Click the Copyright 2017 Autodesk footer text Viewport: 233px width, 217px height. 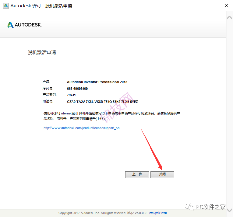coord(92,213)
